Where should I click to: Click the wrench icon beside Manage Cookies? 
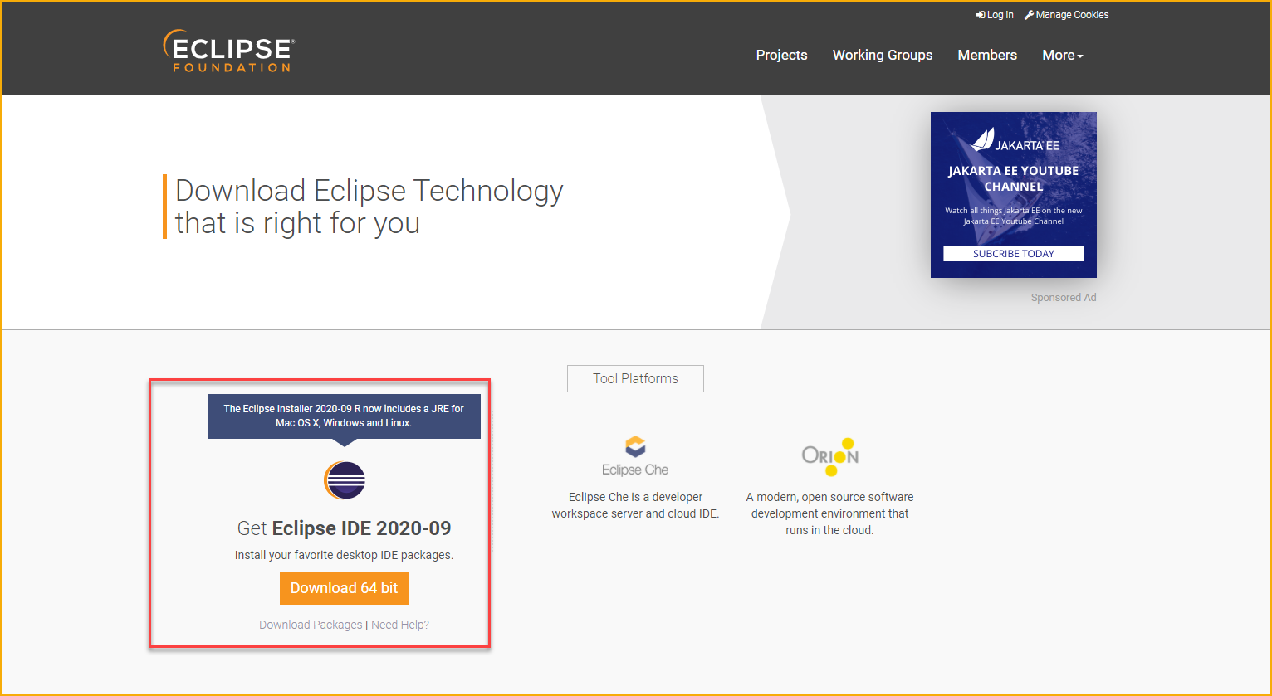pyautogui.click(x=1030, y=15)
